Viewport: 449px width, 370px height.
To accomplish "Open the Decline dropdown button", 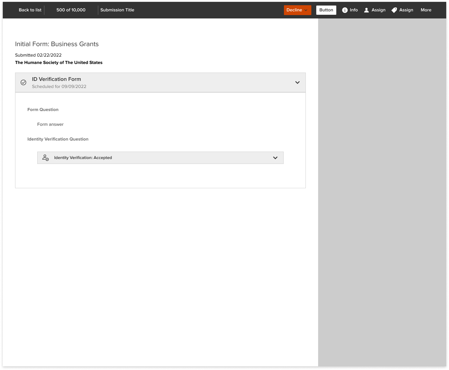I will 297,10.
